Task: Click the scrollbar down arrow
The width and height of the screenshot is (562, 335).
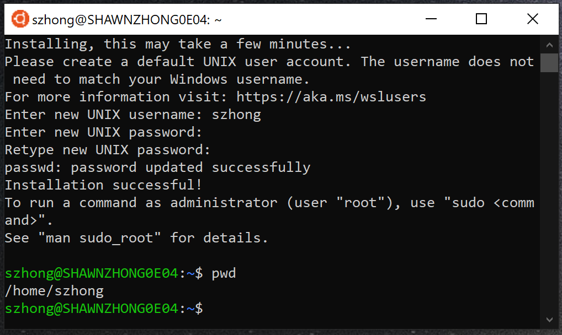Action: pyautogui.click(x=549, y=319)
